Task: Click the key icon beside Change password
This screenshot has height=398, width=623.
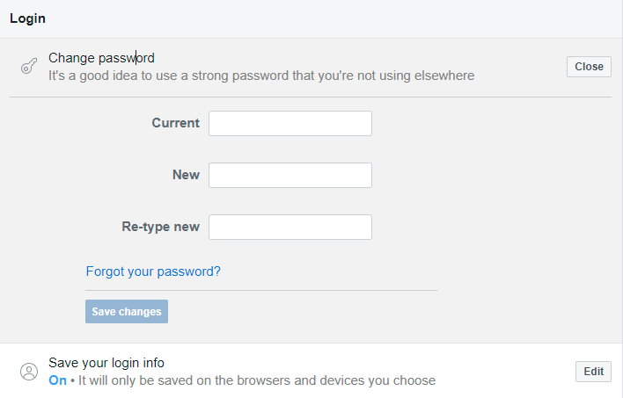Action: pos(29,66)
